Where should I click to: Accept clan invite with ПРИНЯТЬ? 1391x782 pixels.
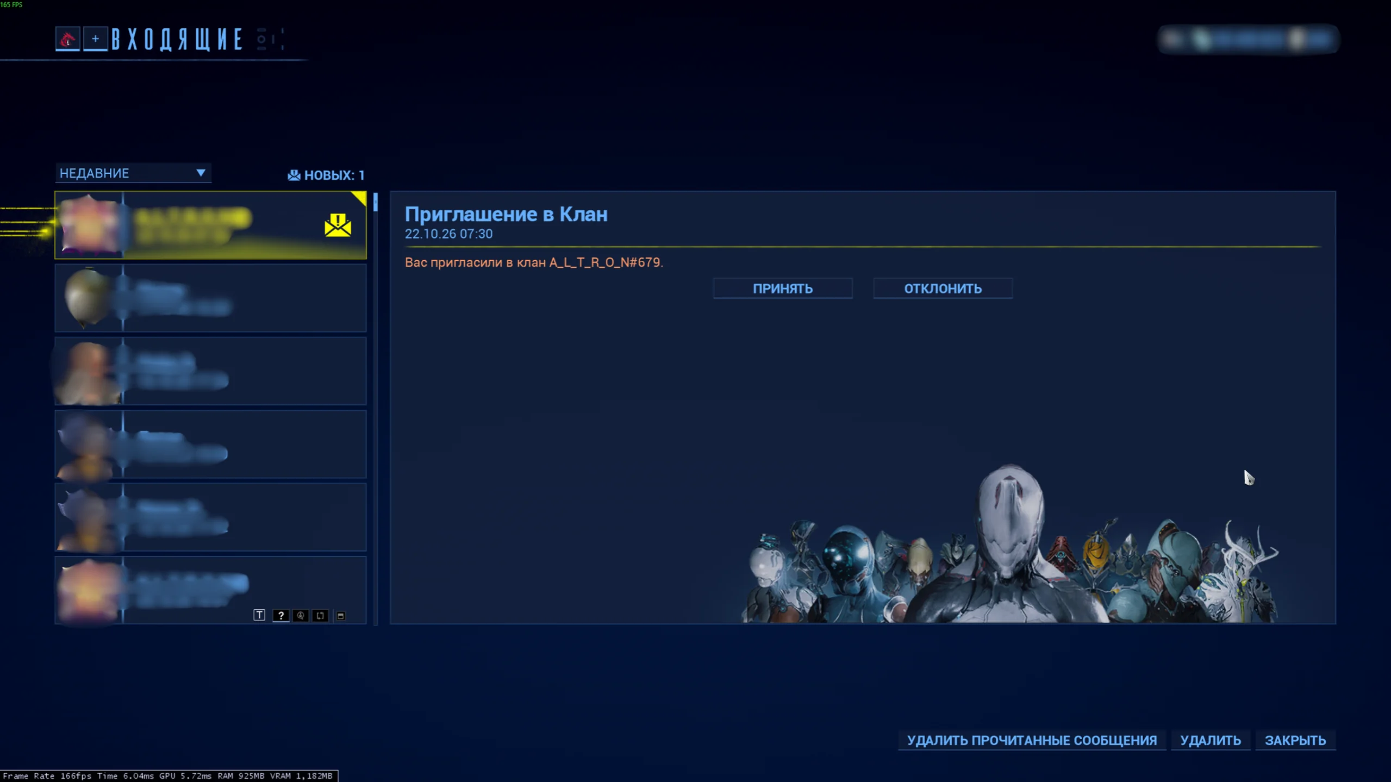point(783,289)
